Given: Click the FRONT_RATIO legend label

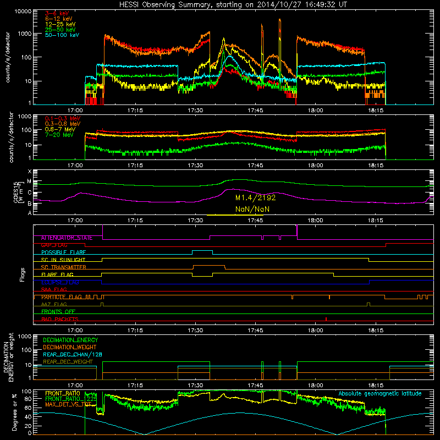Looking at the screenshot, I should [63, 393].
